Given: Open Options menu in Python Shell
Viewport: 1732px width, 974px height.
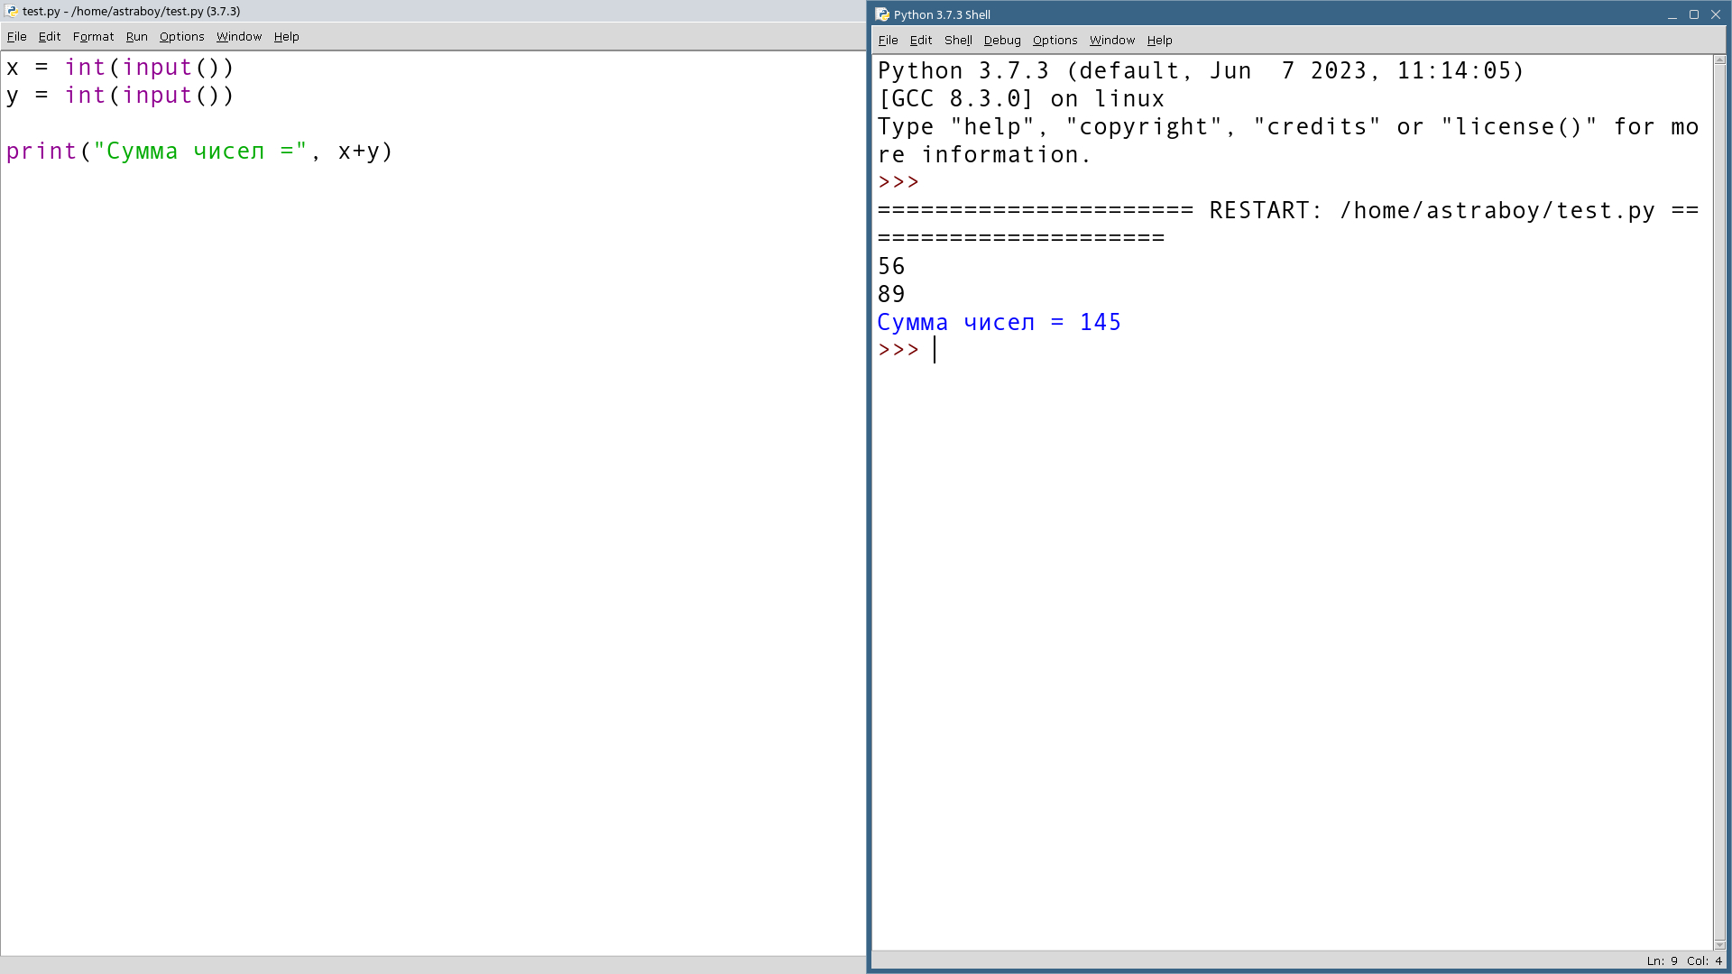Looking at the screenshot, I should click(1055, 41).
